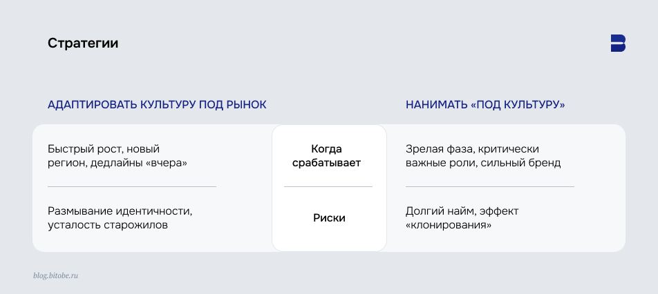Click the Быстрый рост, новый регион text
The image size is (658, 294).
117,156
